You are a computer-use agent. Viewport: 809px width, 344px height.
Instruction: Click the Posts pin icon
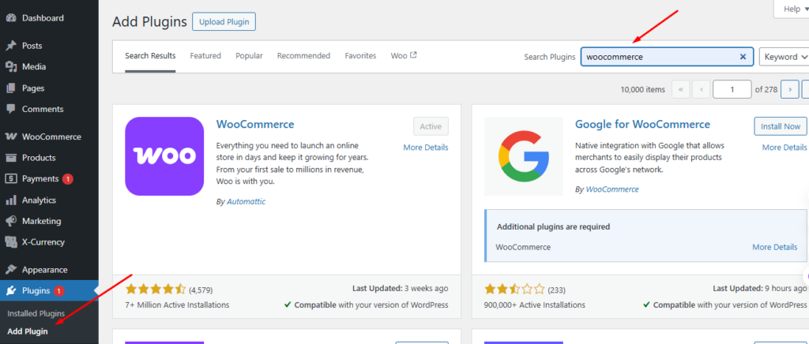click(x=10, y=46)
